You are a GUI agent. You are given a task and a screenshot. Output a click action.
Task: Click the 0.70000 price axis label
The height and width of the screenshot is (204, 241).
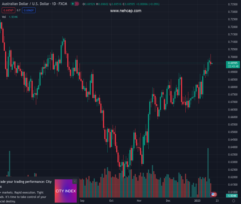(233, 57)
